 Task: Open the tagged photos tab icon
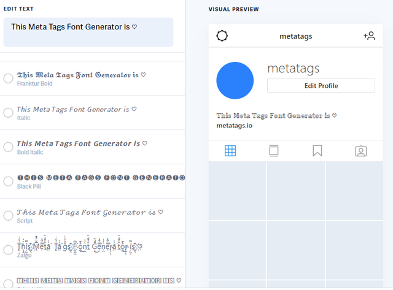[x=361, y=151]
